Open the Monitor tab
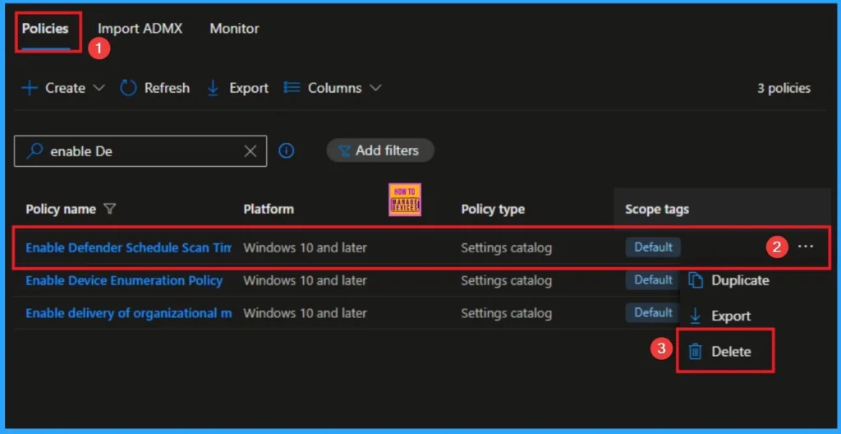This screenshot has width=841, height=434. 234,29
